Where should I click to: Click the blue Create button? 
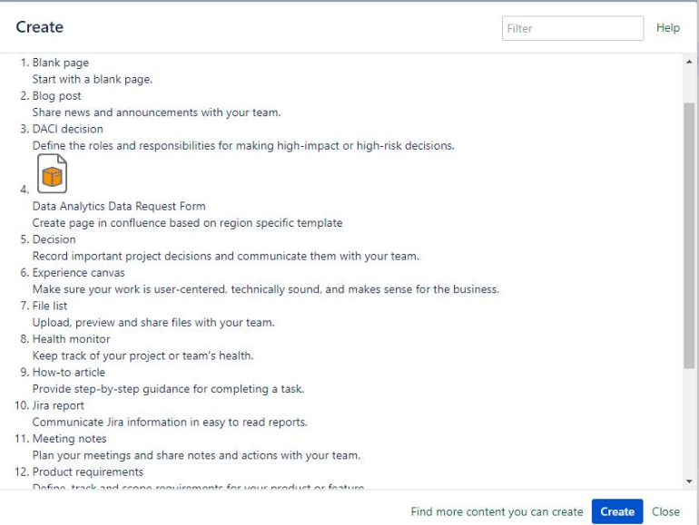(617, 511)
